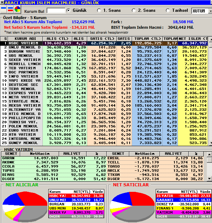Sort by the KURUM ADI column header
The image size is (212, 223).
25,39
